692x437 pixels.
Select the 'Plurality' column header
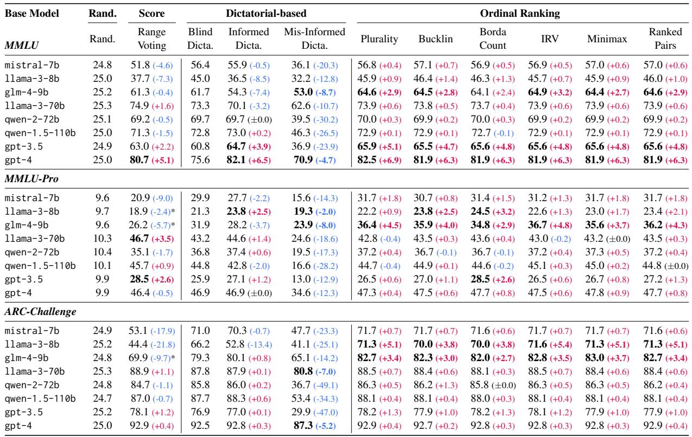(x=378, y=38)
